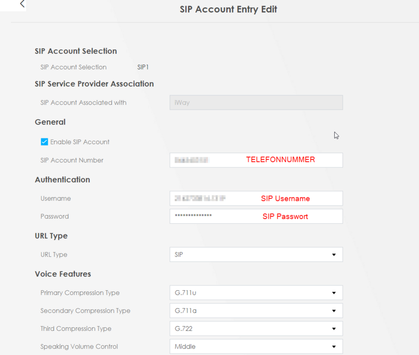Click the Password input field
This screenshot has width=419, height=355.
point(256,216)
